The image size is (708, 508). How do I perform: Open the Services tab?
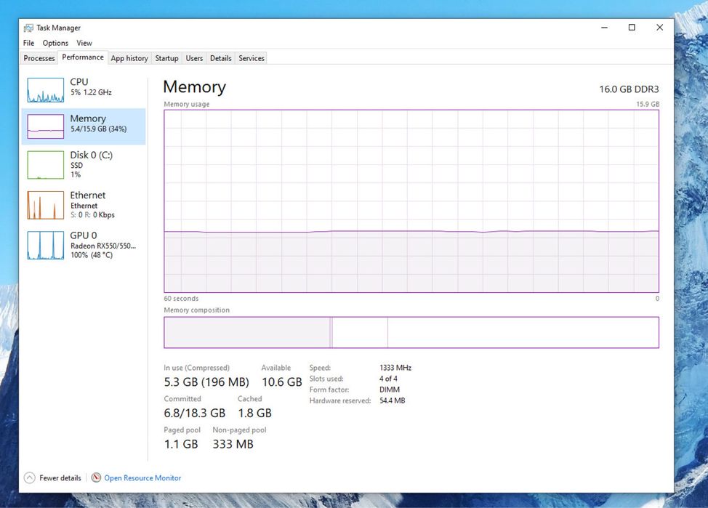coord(252,58)
